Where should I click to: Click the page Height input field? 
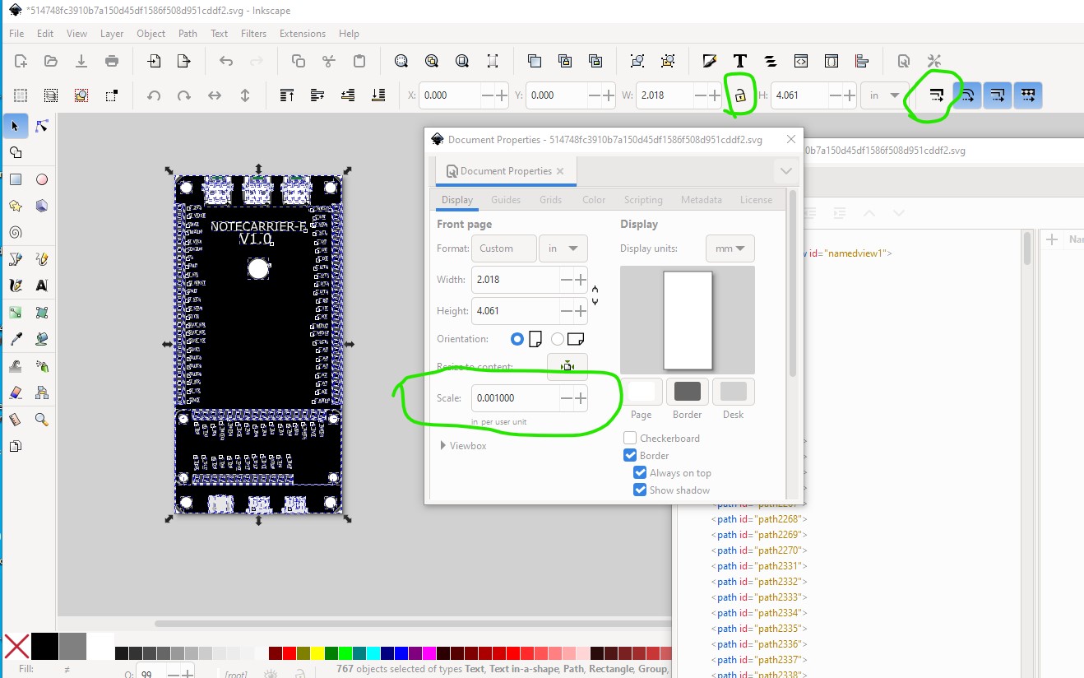click(515, 311)
